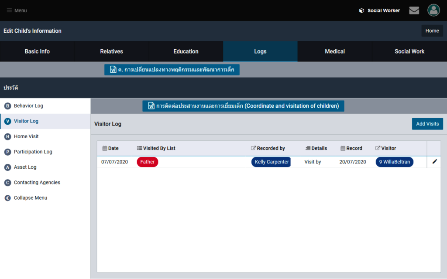Select Home Visit sidebar item
Screen dimensions: 447x279
pos(26,136)
